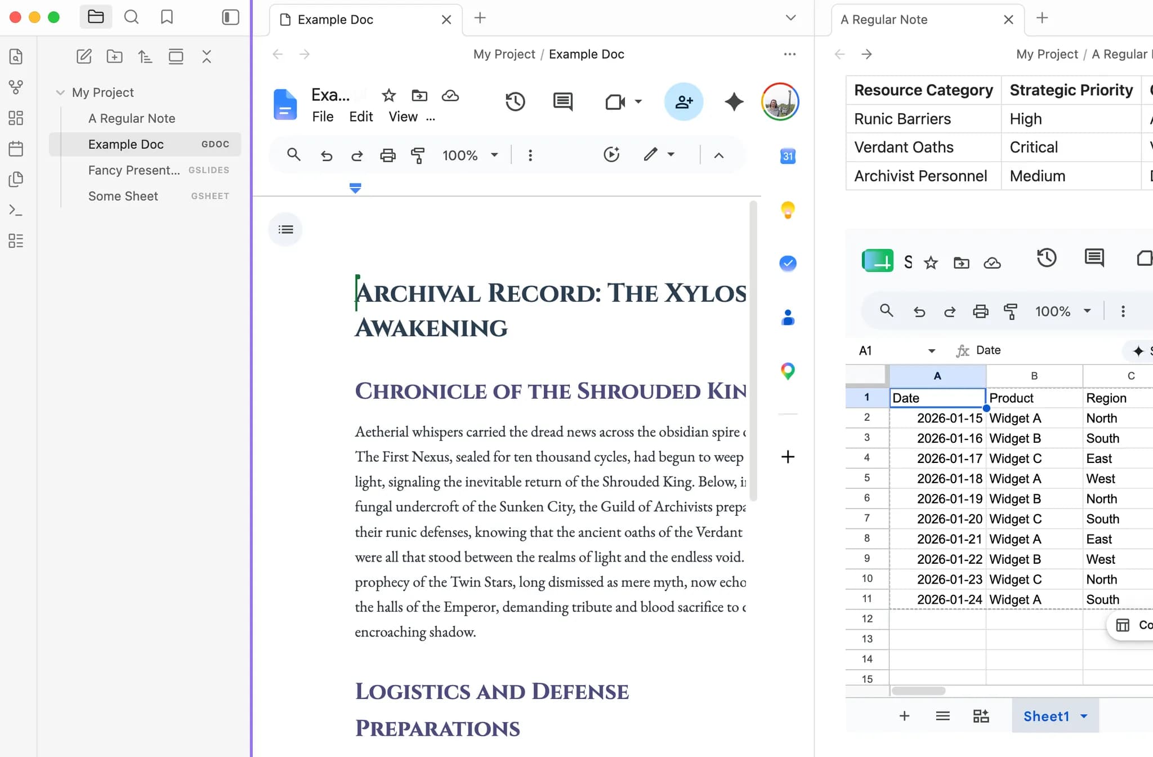Open templates copy ribbon icon
1153x757 pixels.
[x=16, y=179]
